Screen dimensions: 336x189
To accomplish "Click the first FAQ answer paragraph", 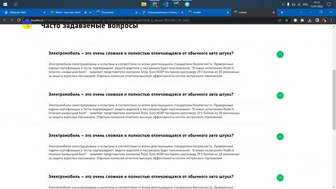I will click(x=144, y=70).
